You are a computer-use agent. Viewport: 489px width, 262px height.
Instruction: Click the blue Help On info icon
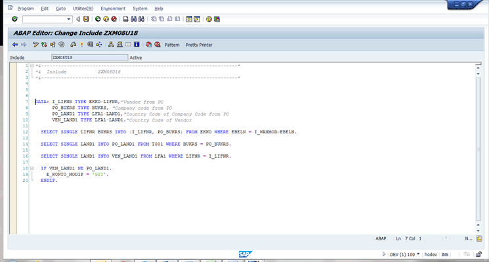point(137,45)
